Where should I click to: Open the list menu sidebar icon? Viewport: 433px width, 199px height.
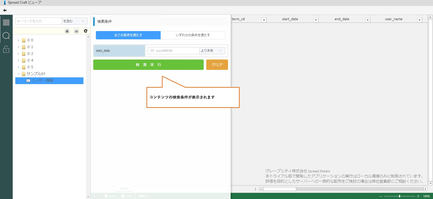6,23
